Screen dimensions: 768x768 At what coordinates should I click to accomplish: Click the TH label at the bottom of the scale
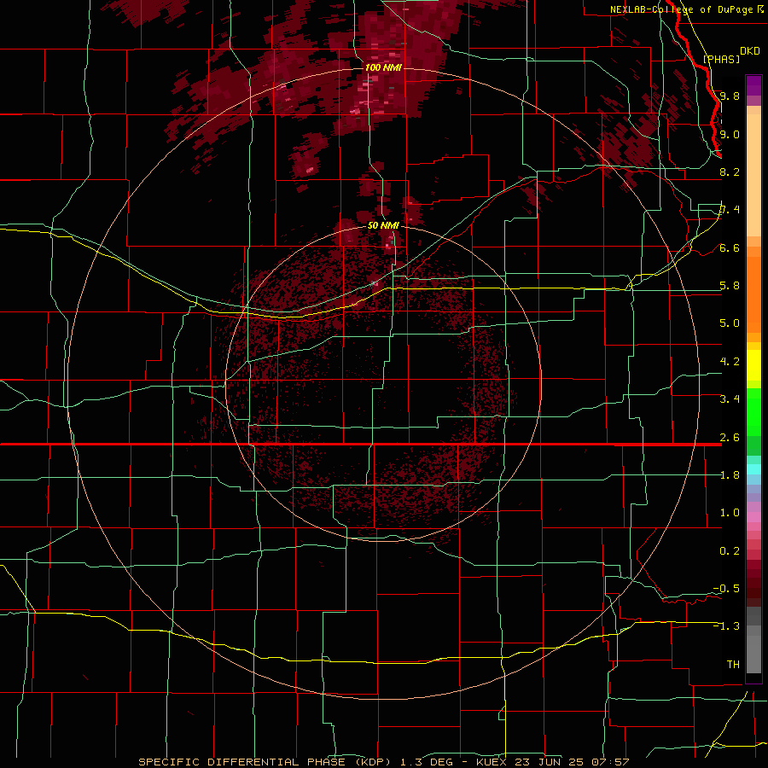coord(733,665)
